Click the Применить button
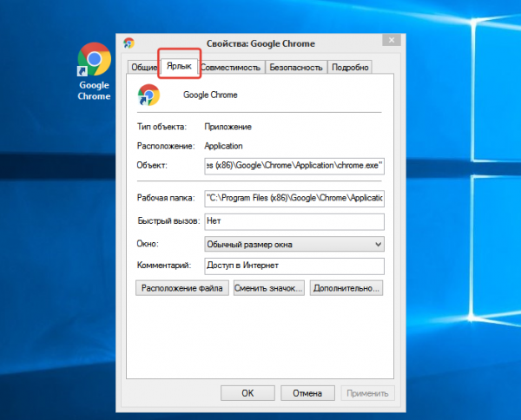This screenshot has width=521, height=420. 367,393
